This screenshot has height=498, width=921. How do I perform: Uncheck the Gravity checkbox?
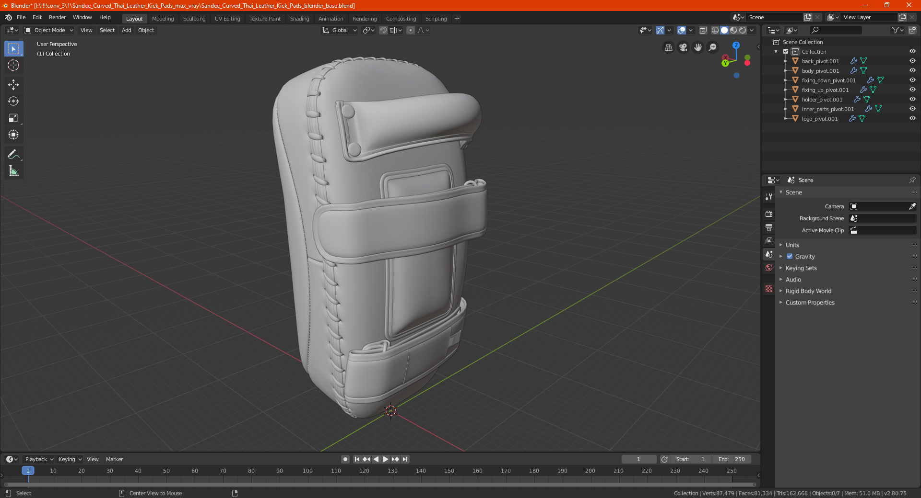(790, 256)
